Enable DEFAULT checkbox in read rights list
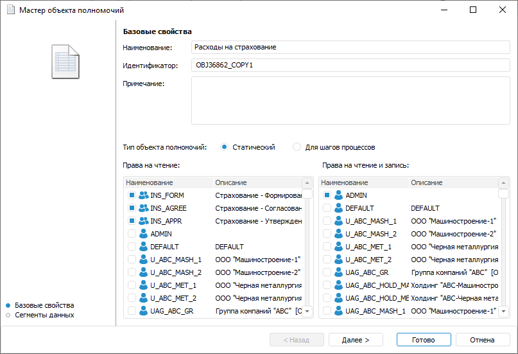 coord(132,247)
